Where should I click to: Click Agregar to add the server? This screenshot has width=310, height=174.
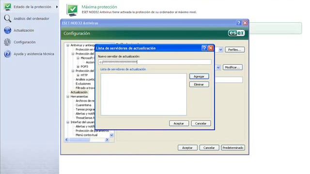point(199,76)
